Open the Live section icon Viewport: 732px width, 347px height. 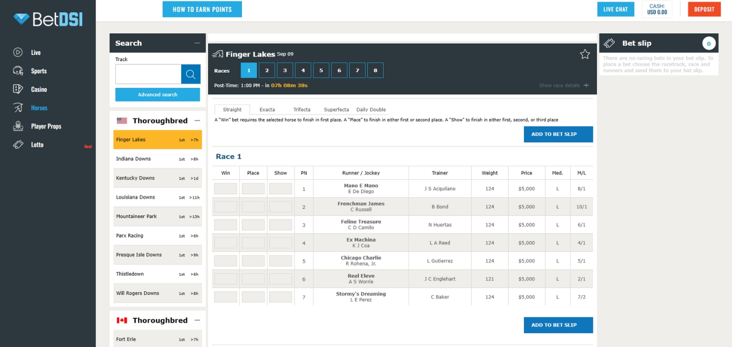click(18, 52)
